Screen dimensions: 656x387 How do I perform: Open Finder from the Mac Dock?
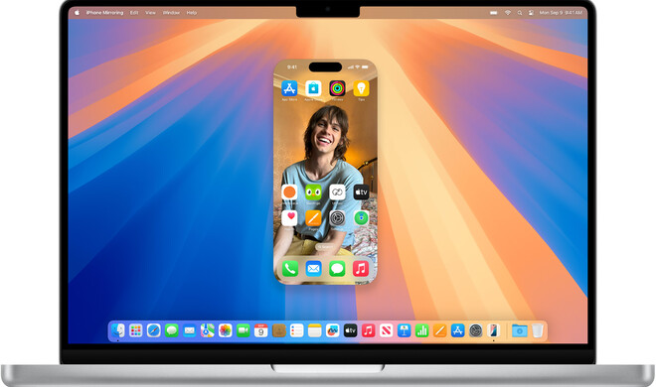click(x=117, y=330)
